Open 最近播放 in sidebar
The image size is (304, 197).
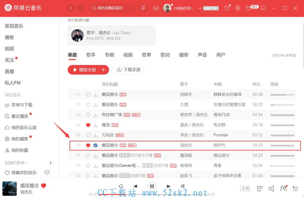[x=17, y=116]
